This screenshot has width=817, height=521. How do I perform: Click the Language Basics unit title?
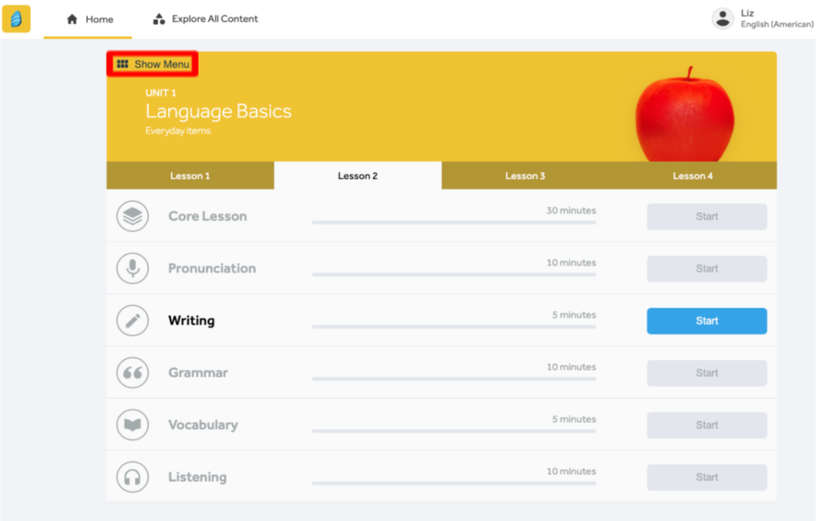pos(219,112)
